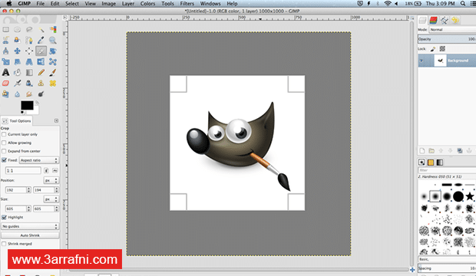Click the black foreground color swatch
This screenshot has height=276, width=476.
coord(27,106)
